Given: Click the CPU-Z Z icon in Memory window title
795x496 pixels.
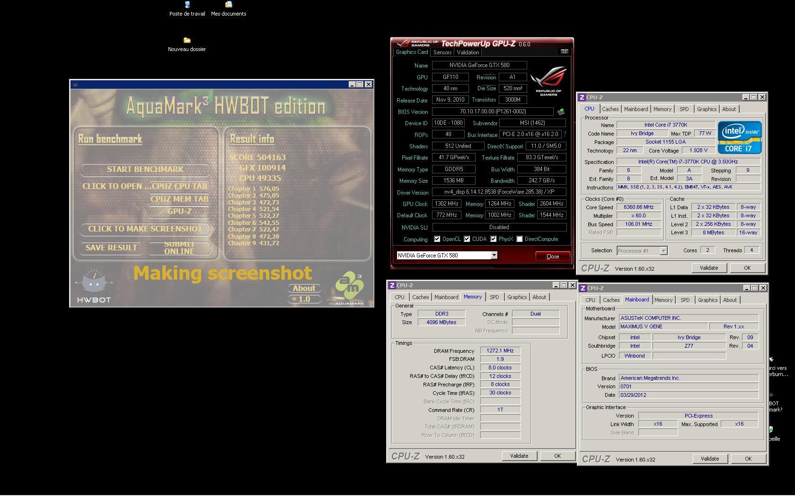Looking at the screenshot, I should click(x=392, y=285).
